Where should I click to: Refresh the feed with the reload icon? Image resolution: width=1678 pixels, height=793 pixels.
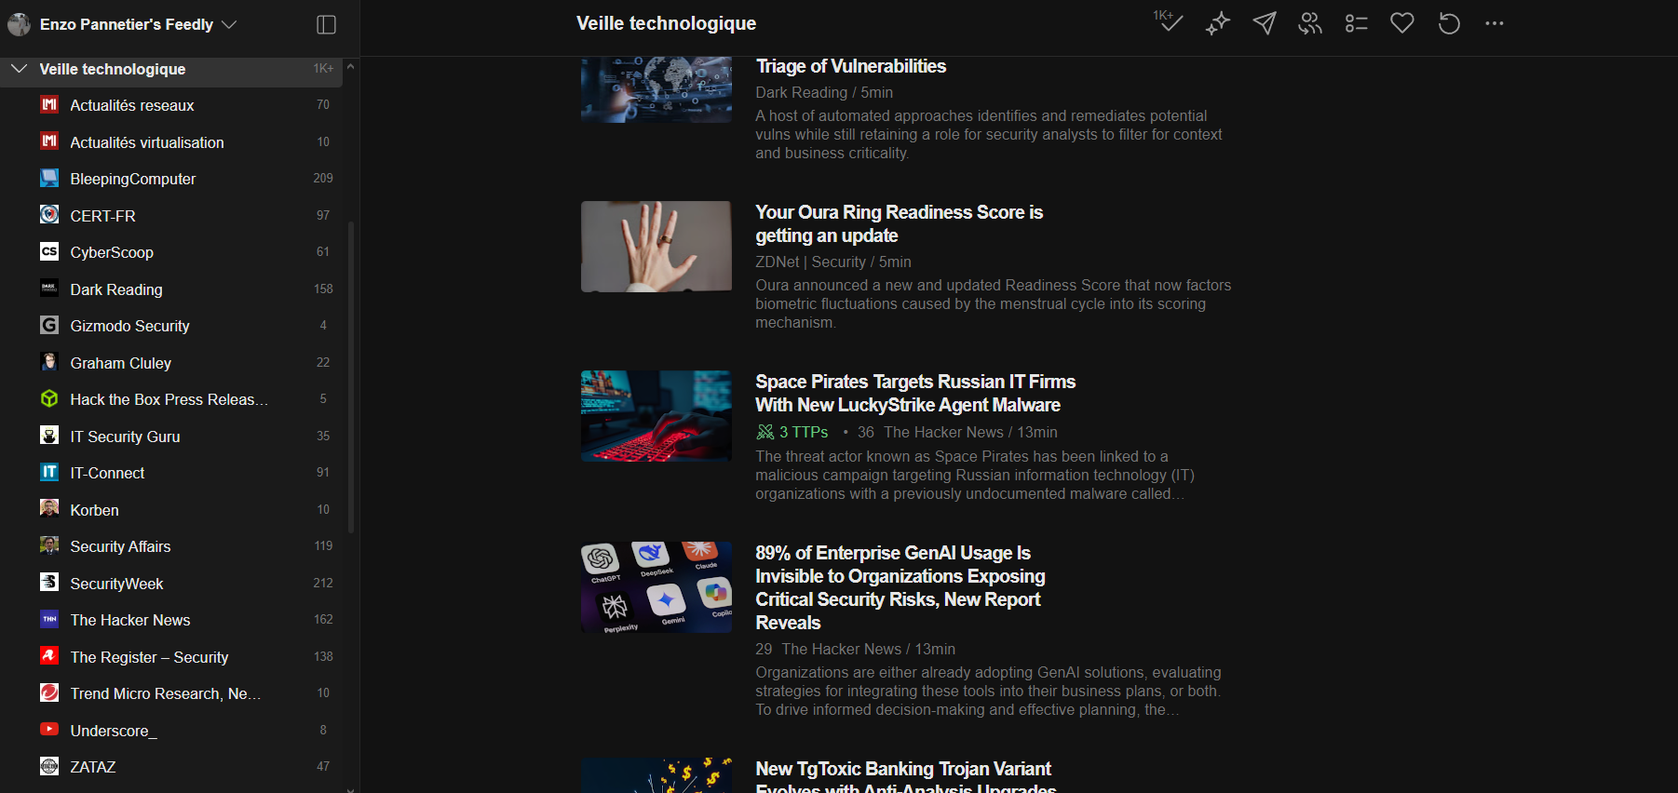click(x=1449, y=23)
